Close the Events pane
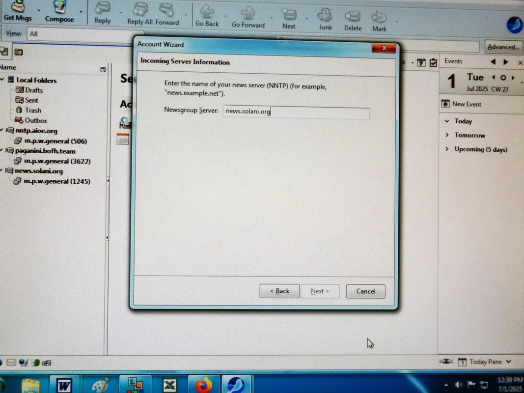Screen dimensions: 524x393 521,63
